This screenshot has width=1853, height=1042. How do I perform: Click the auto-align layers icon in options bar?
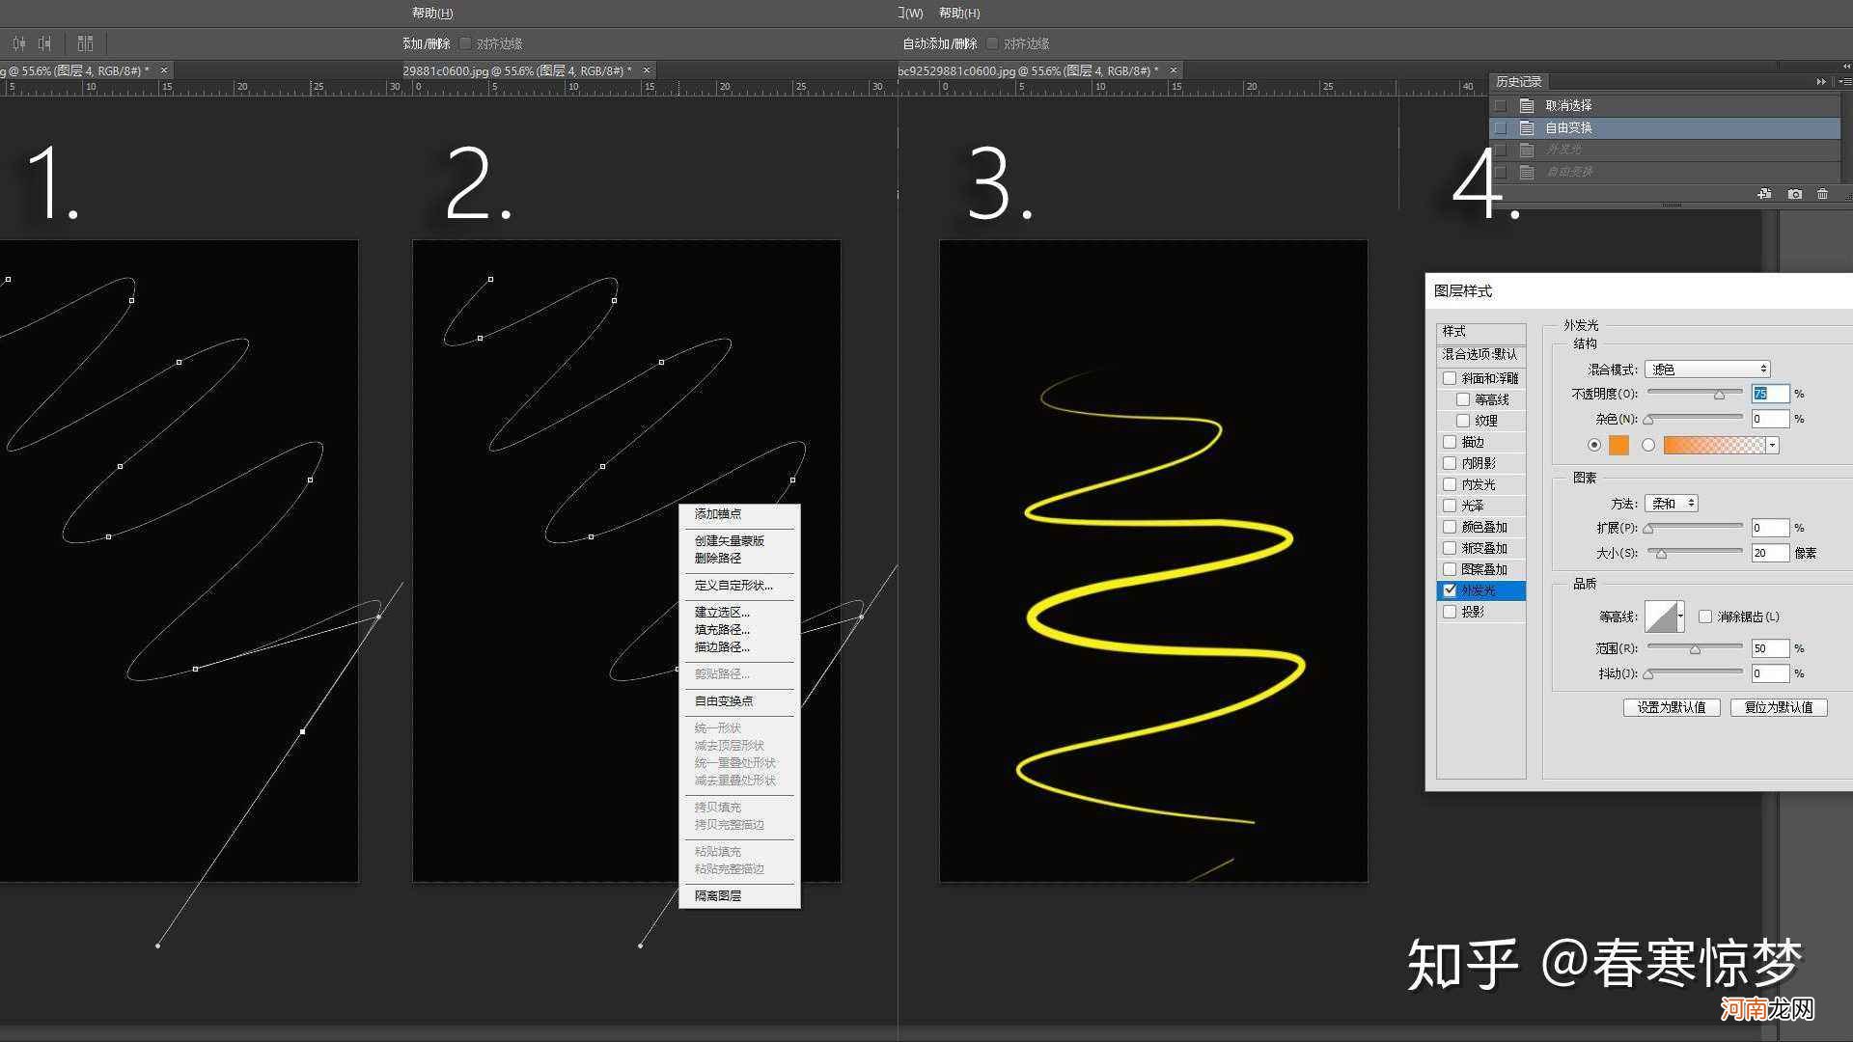pyautogui.click(x=85, y=43)
